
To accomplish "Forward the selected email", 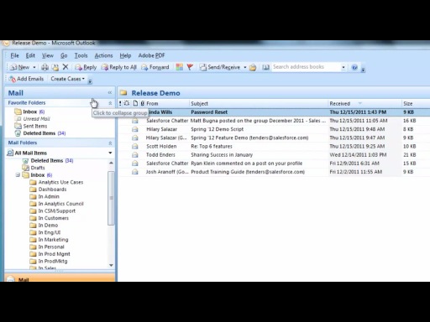I will tap(155, 67).
